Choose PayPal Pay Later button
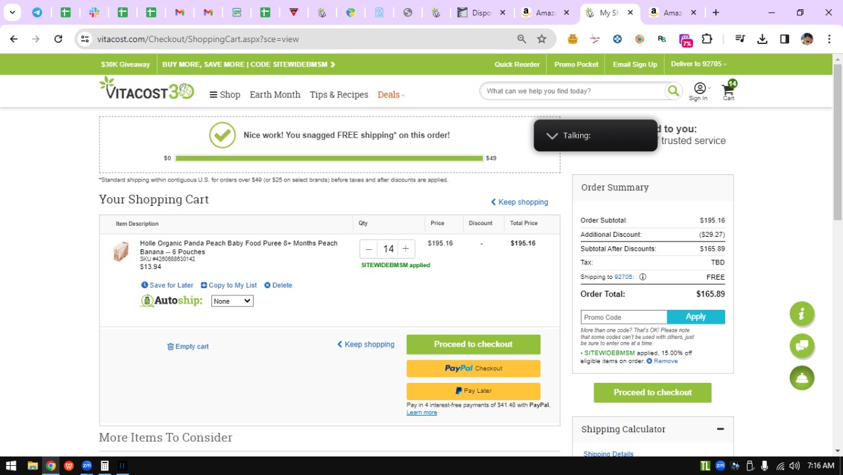 473,391
